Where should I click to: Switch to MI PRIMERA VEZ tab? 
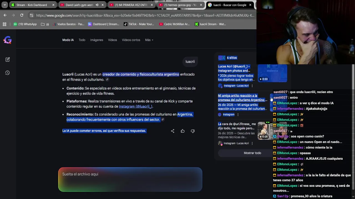tap(131, 5)
